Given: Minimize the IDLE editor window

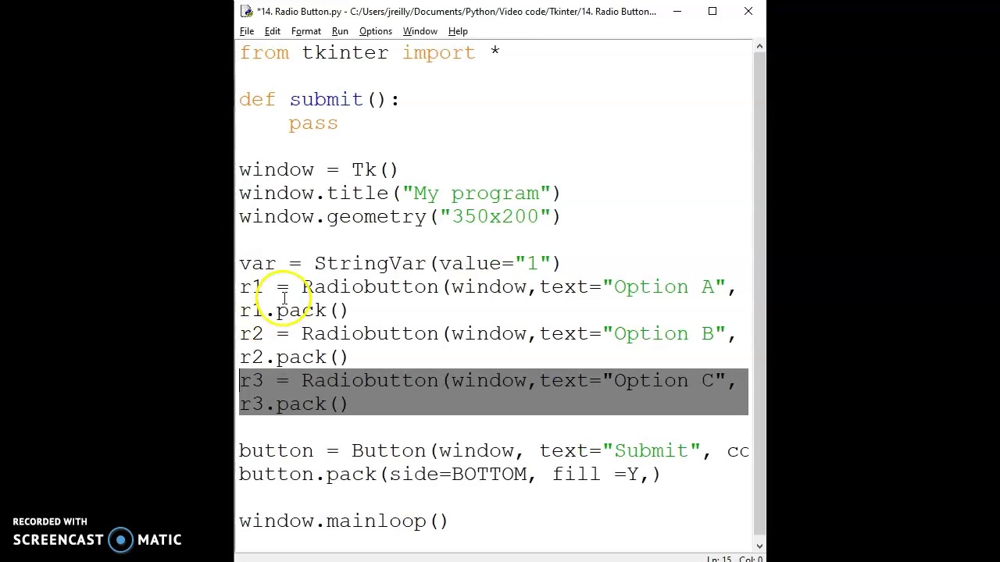Looking at the screenshot, I should click(677, 11).
